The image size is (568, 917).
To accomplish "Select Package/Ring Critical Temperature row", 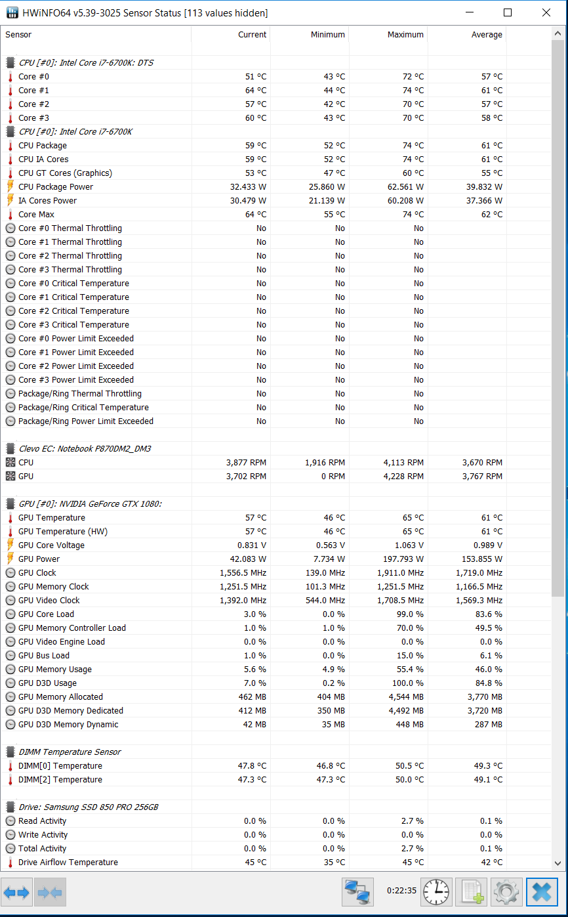I will click(x=276, y=408).
